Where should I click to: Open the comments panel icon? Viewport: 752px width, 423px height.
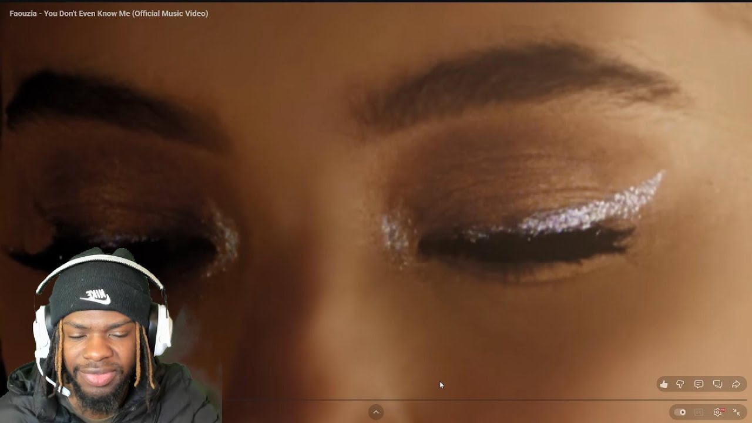click(699, 384)
